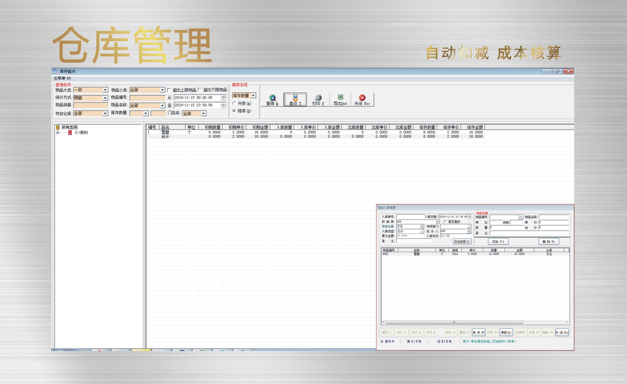Image resolution: width=627 pixels, height=384 pixels.
Task: Open the 存放仓库 dropdown in query conditions
Action: pyautogui.click(x=105, y=113)
